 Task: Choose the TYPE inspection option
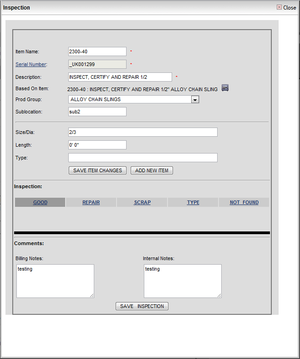(193, 202)
